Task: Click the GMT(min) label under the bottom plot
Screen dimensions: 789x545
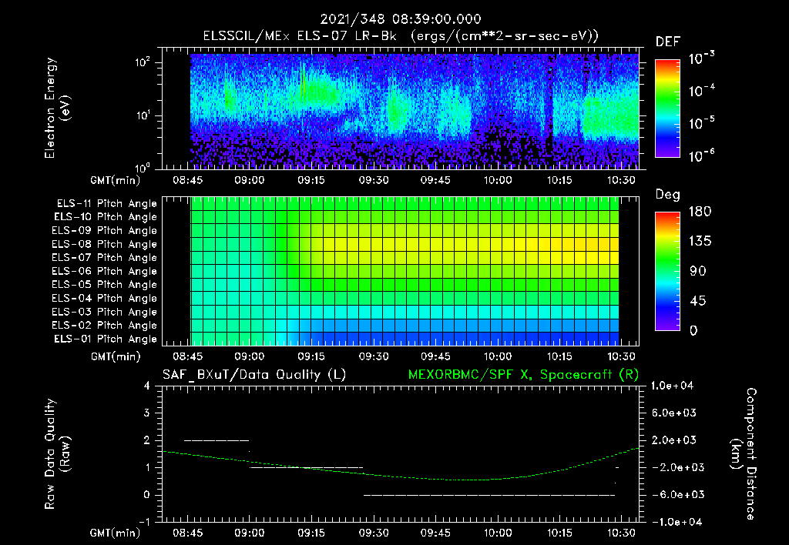Action: point(116,533)
